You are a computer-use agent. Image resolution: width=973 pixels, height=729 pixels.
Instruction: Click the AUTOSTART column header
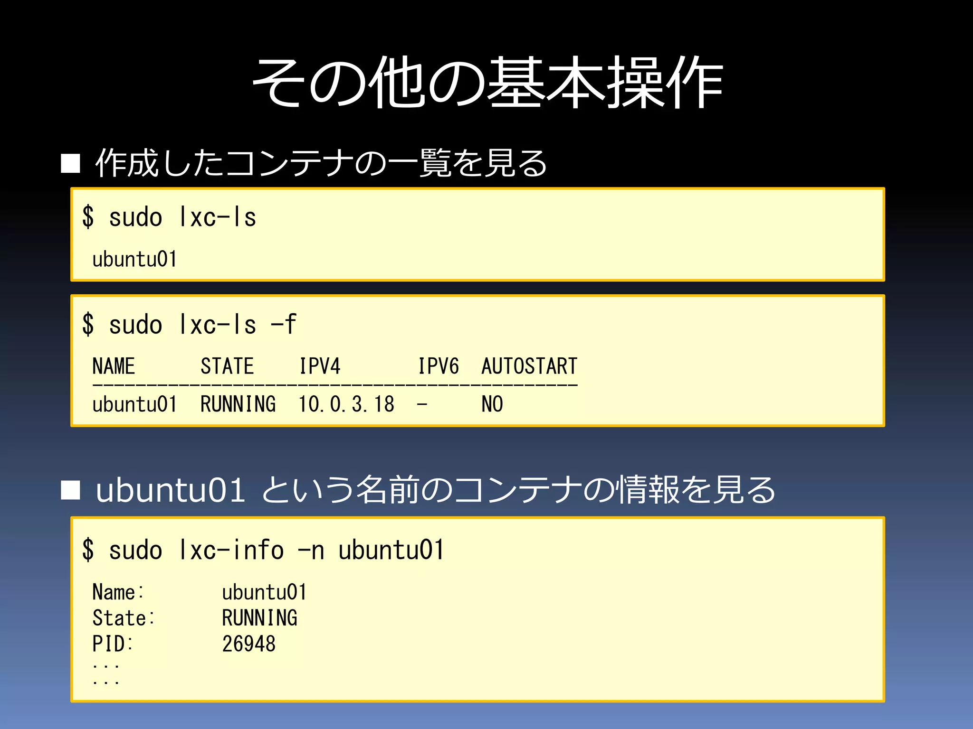[529, 366]
